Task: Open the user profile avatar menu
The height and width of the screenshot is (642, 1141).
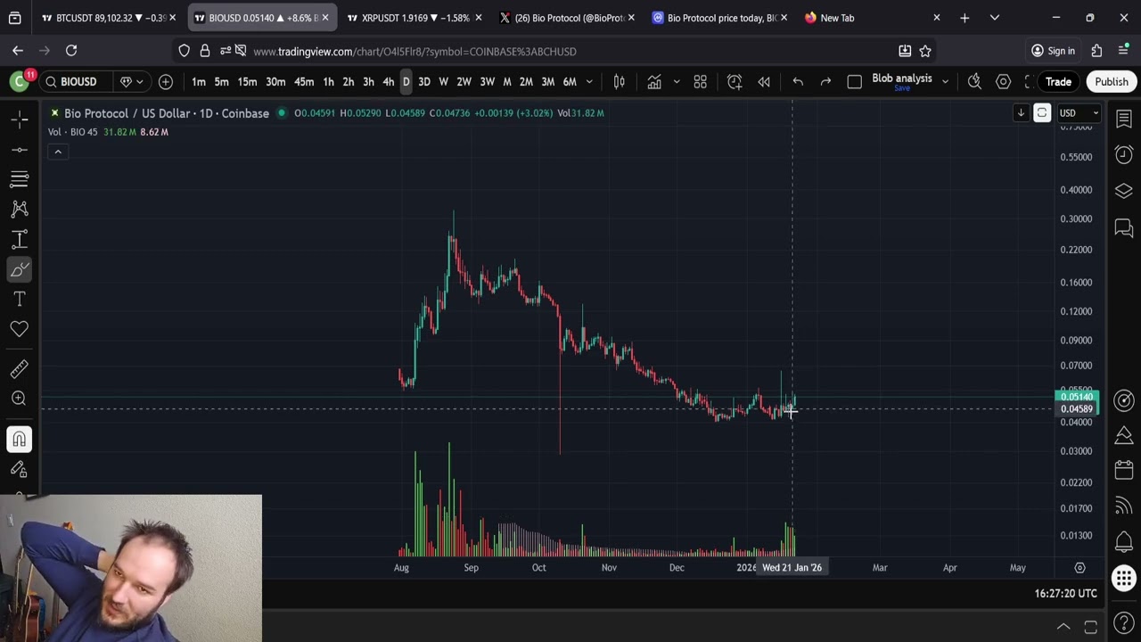Action: pyautogui.click(x=19, y=82)
